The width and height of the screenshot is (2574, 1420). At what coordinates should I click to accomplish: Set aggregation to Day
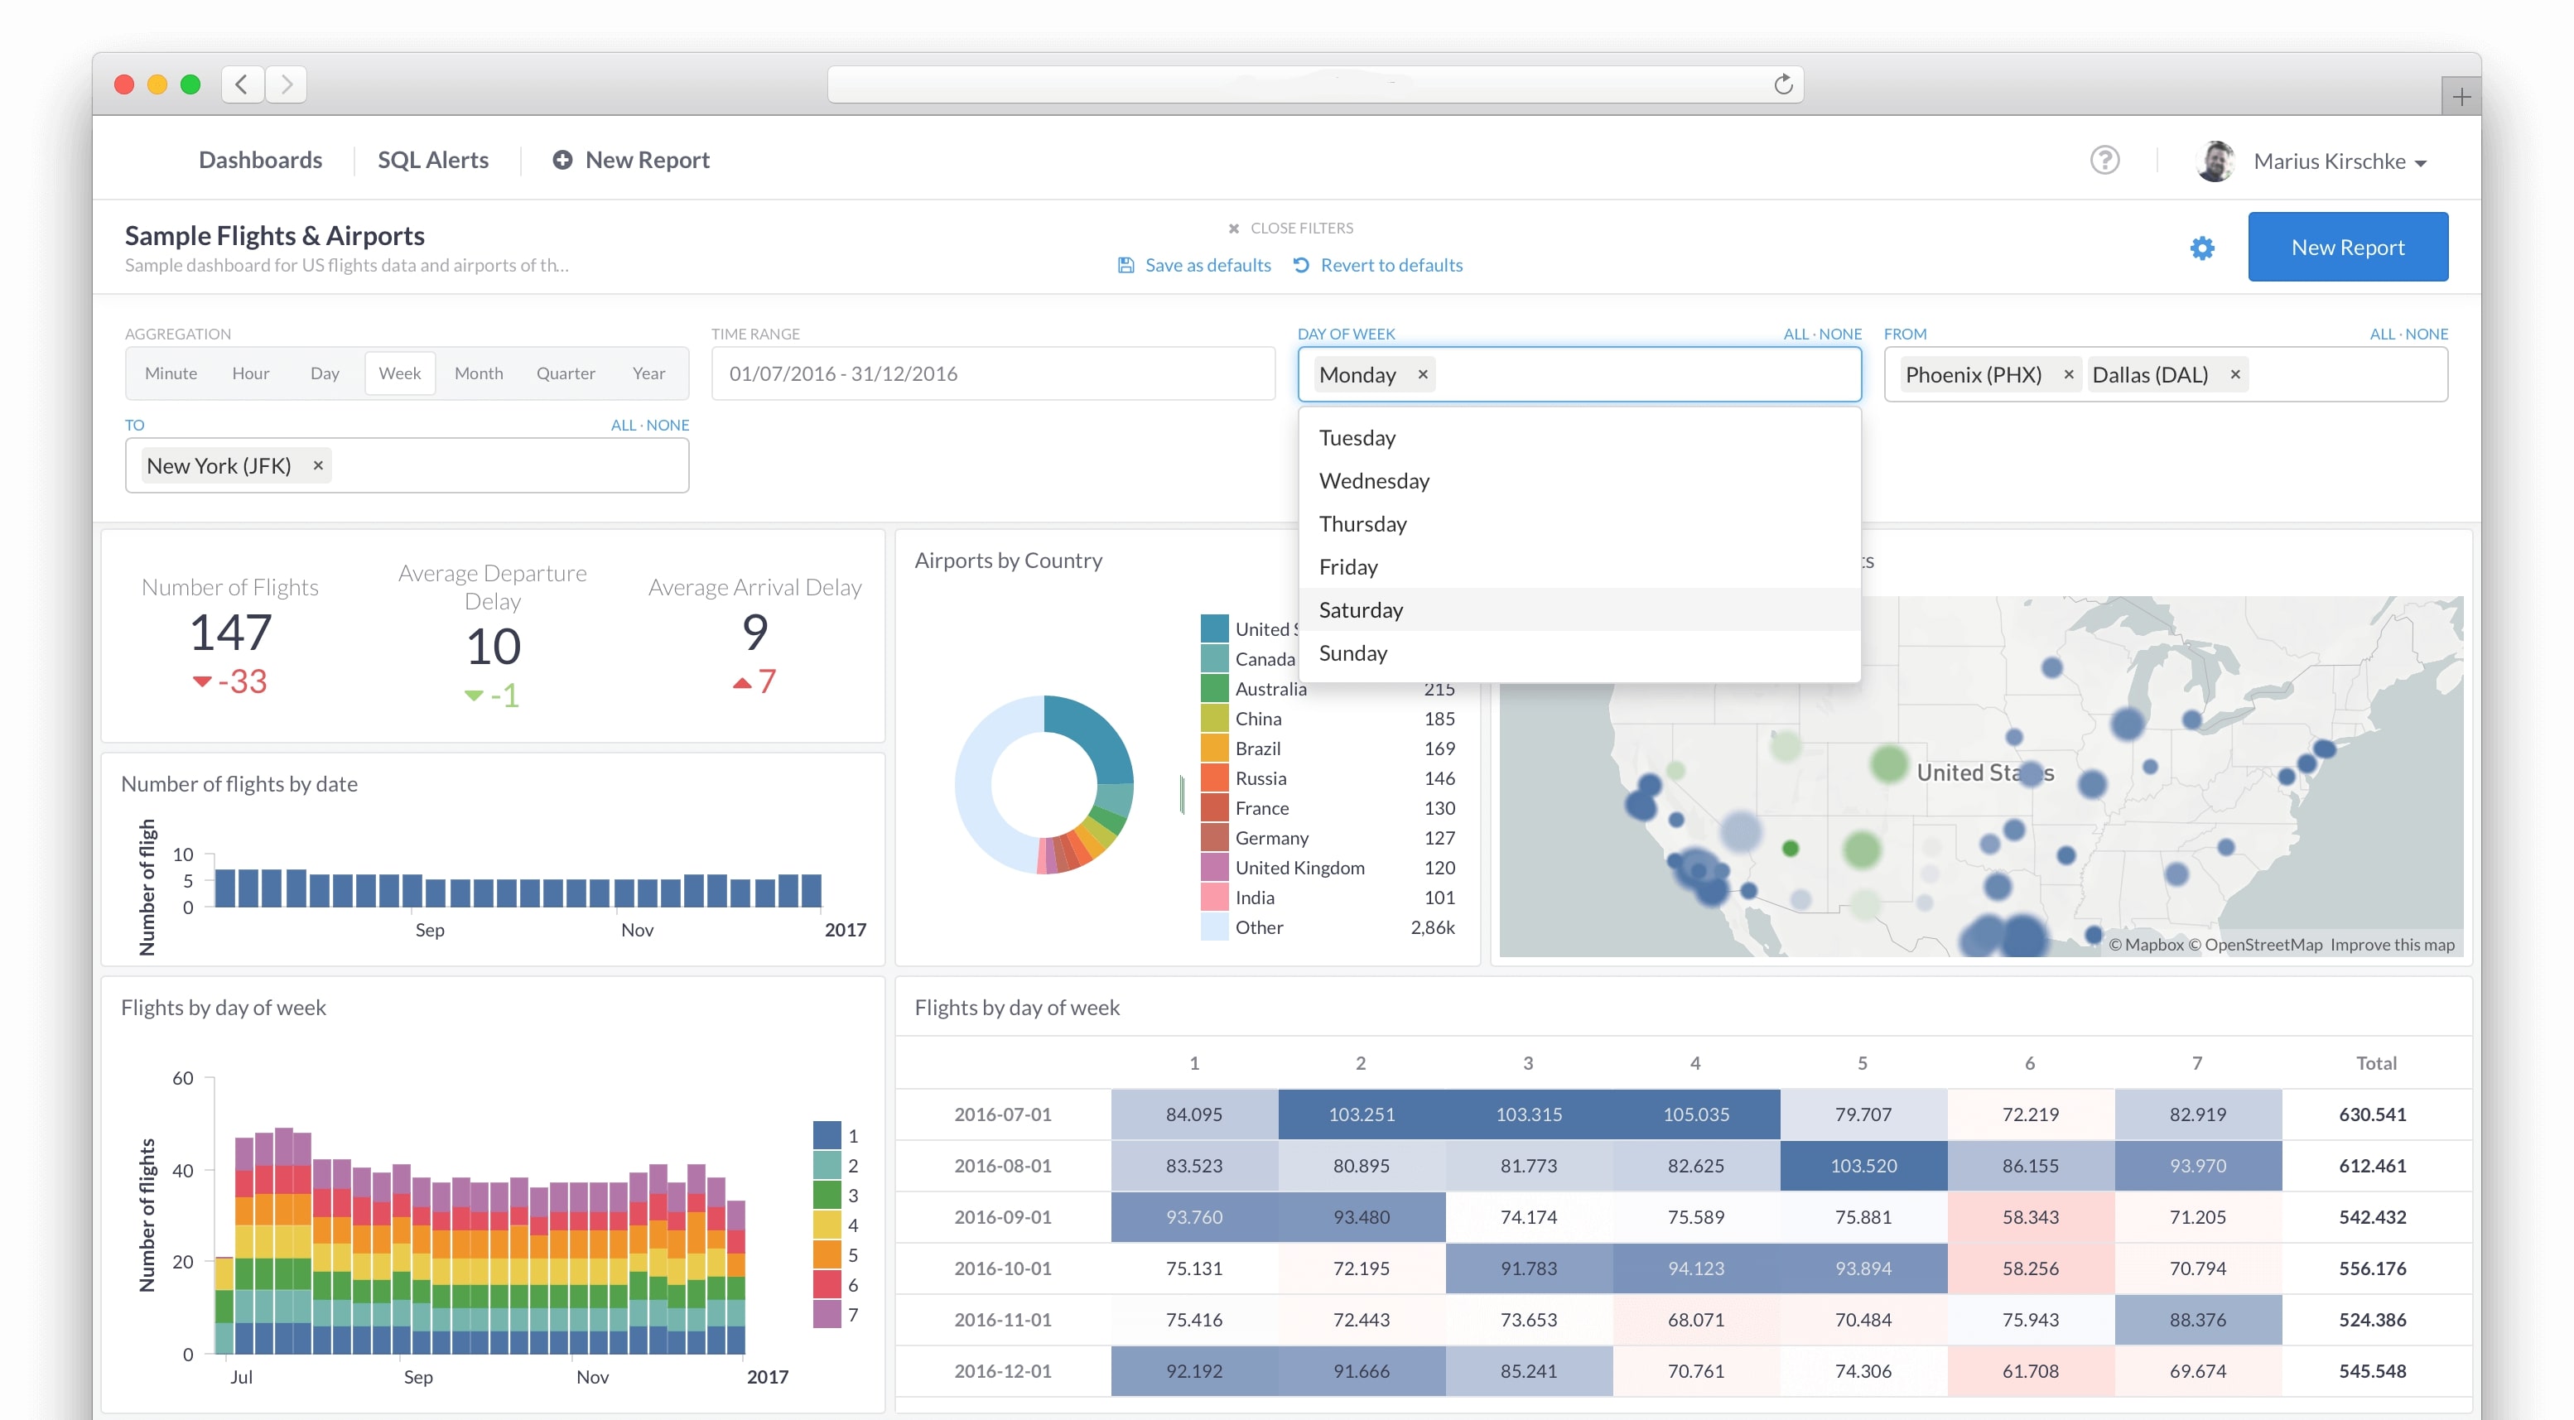click(324, 373)
